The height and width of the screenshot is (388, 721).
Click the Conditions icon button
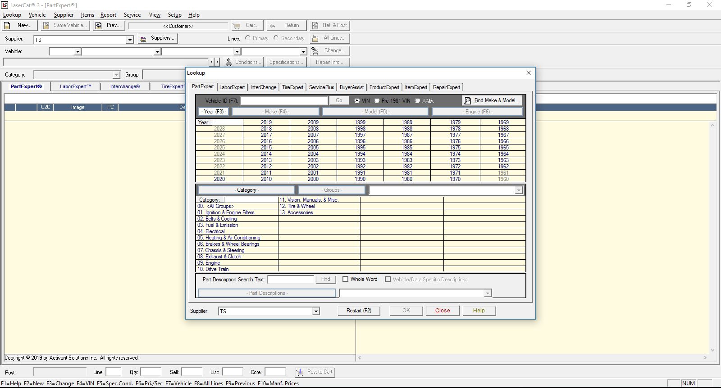tap(229, 62)
